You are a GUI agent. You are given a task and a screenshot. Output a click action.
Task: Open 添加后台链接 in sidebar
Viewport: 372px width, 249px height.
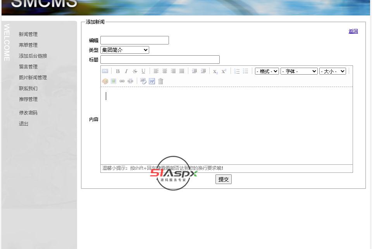33,56
